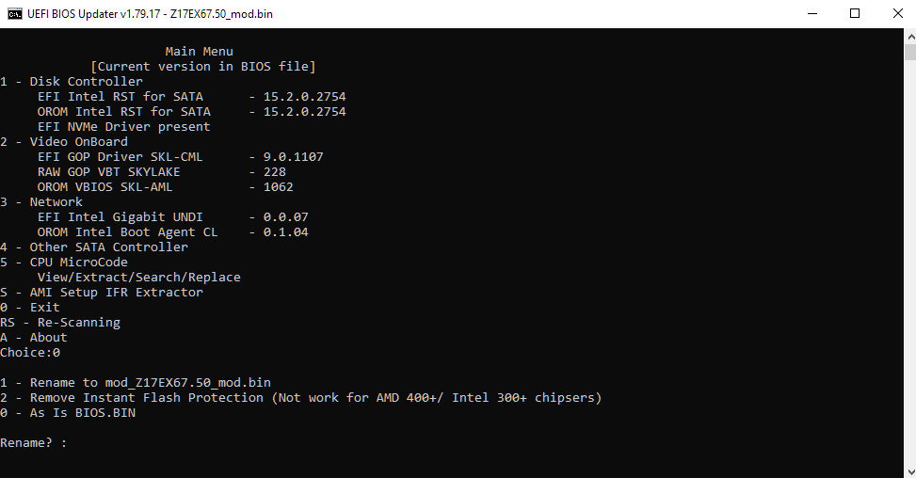Click the '2 - Video OnBoard' line
Image resolution: width=916 pixels, height=478 pixels.
point(64,141)
